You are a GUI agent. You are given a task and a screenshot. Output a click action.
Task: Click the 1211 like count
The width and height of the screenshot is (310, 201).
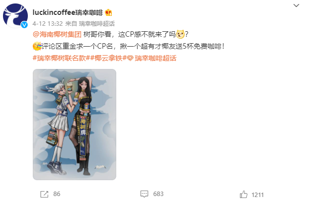257,195
